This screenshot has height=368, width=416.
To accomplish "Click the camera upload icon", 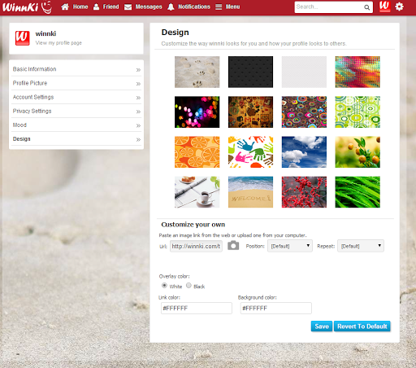I will pyautogui.click(x=233, y=245).
